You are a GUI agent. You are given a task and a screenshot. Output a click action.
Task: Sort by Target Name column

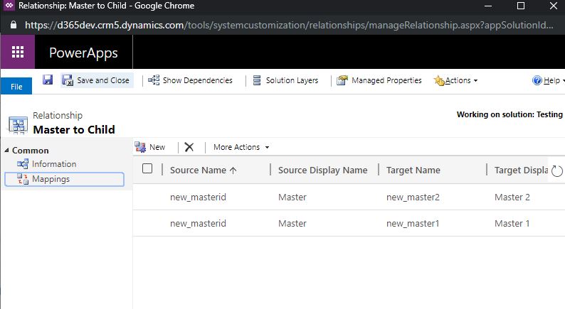(x=413, y=170)
